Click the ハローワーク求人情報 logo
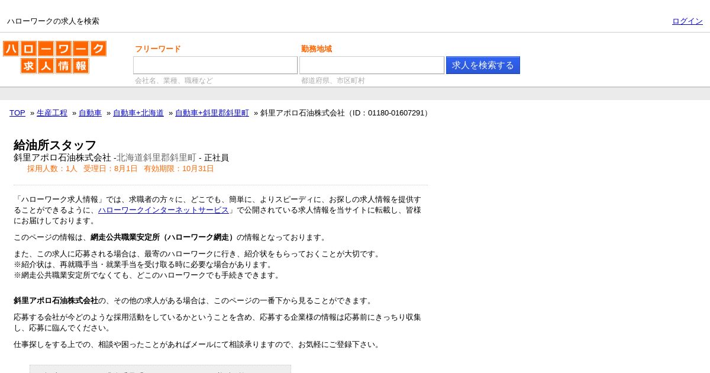The height and width of the screenshot is (373, 710). (x=54, y=57)
